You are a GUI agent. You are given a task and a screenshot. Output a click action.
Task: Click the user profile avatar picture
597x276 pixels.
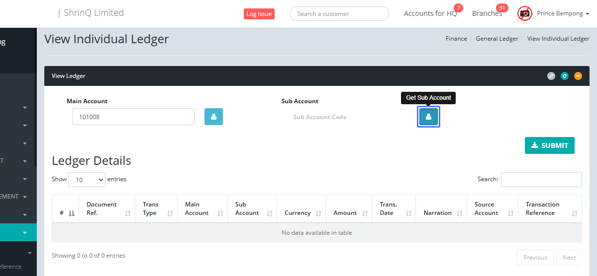(524, 13)
